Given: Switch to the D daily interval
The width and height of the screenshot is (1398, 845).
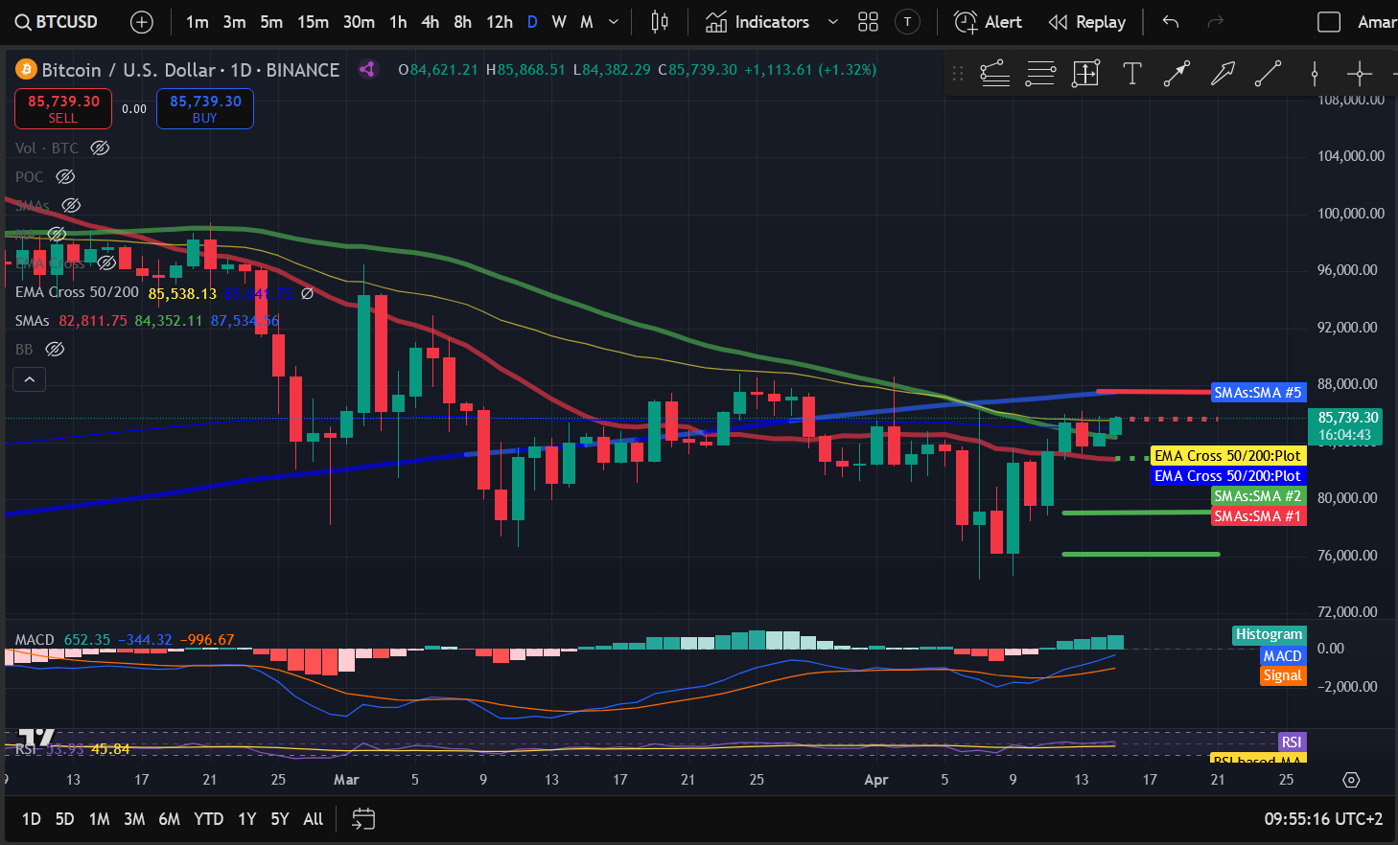Looking at the screenshot, I should click(532, 22).
